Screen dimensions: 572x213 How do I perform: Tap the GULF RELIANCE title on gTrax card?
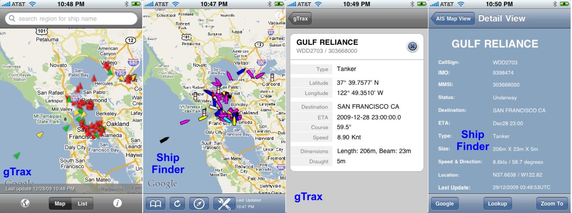click(x=327, y=43)
